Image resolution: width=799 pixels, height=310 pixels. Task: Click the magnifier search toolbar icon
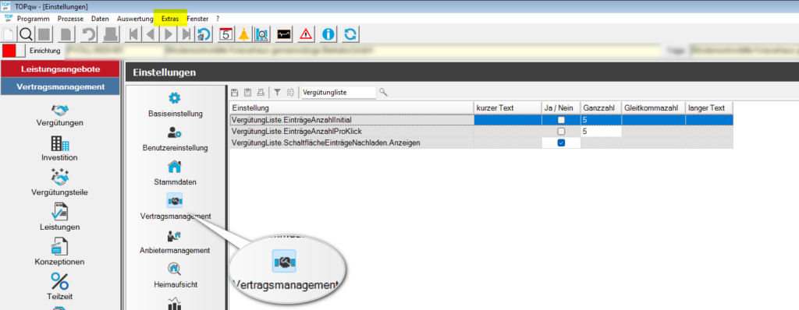tap(27, 34)
